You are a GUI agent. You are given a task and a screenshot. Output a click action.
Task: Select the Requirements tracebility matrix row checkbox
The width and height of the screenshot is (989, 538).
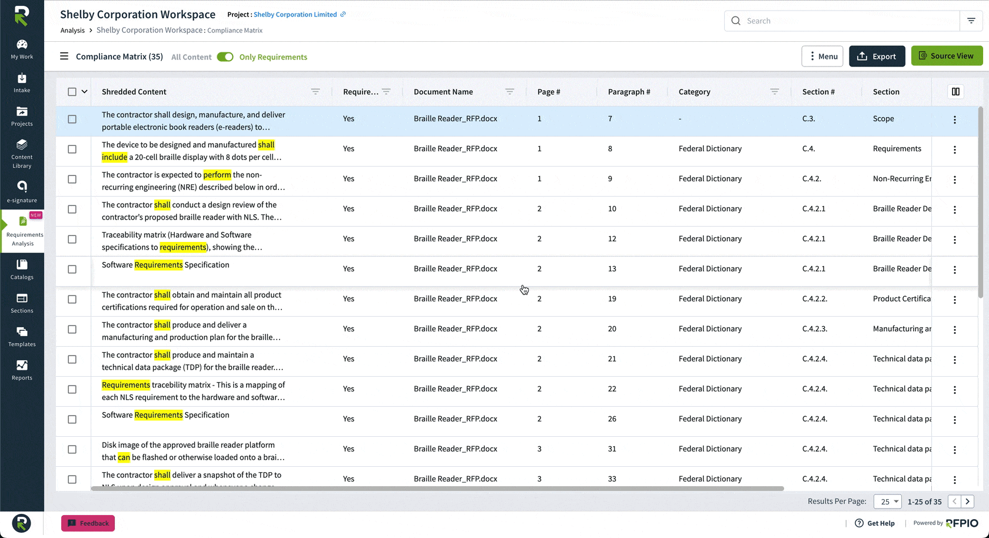tap(72, 389)
